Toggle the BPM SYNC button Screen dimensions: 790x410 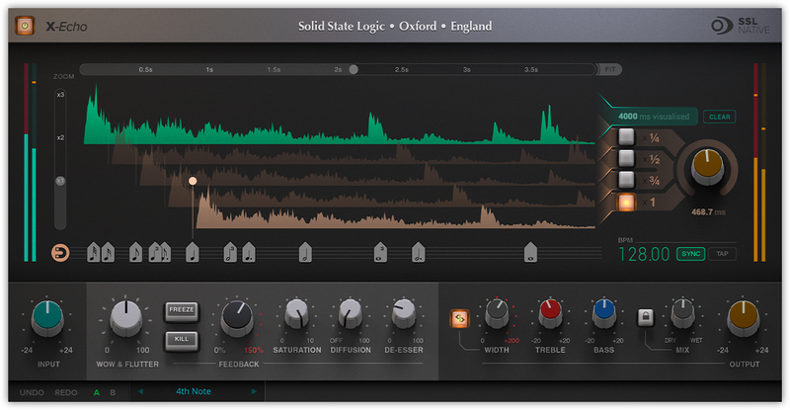pyautogui.click(x=690, y=254)
